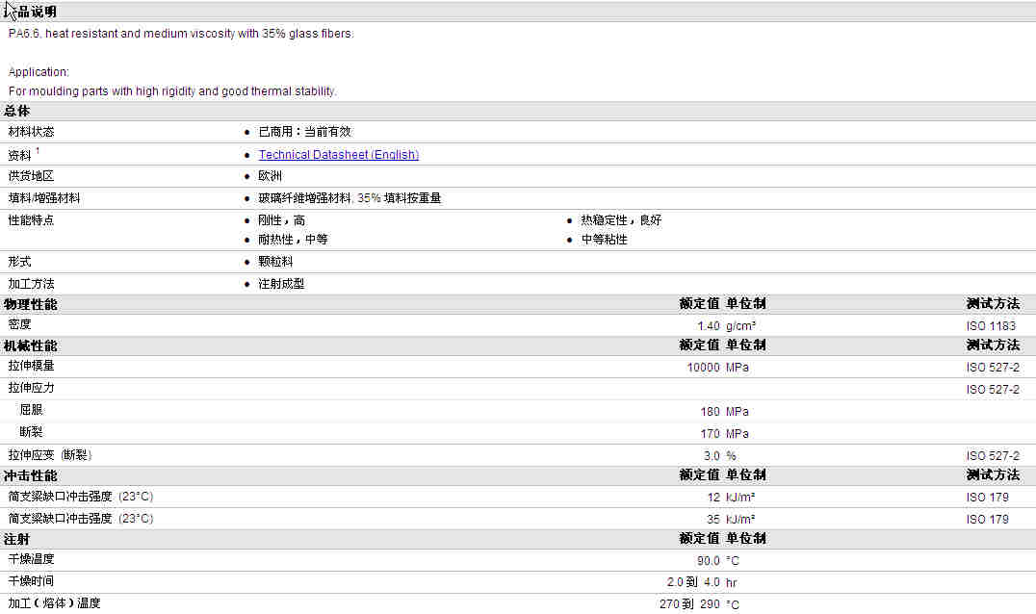
Task: Click the '热稳定性，良好' feature item
Action: point(621,220)
